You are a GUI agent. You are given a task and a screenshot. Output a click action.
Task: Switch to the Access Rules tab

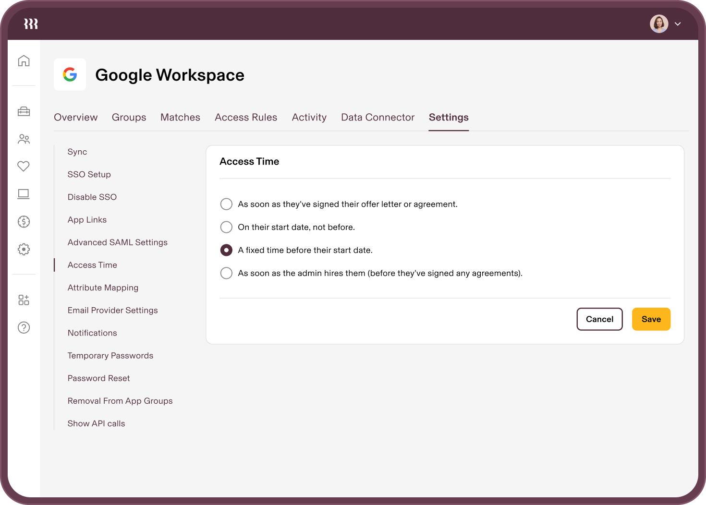coord(246,117)
